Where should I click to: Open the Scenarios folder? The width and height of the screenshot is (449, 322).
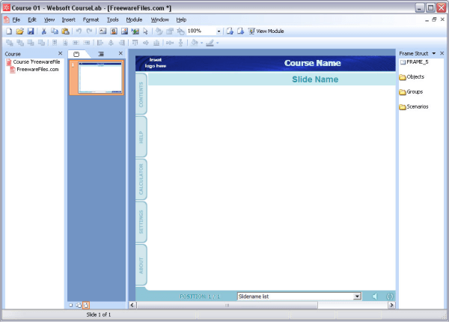point(414,106)
